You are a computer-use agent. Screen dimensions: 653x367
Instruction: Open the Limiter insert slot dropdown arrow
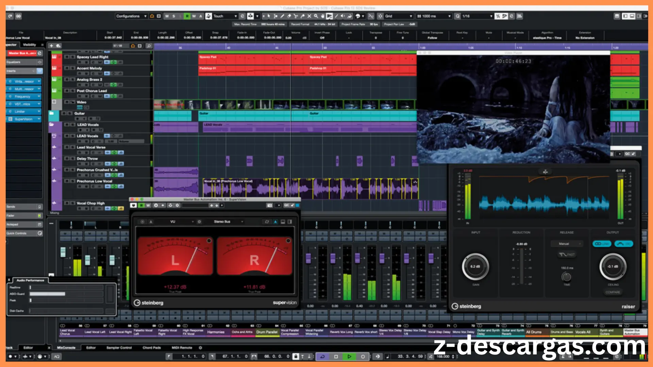click(x=39, y=111)
